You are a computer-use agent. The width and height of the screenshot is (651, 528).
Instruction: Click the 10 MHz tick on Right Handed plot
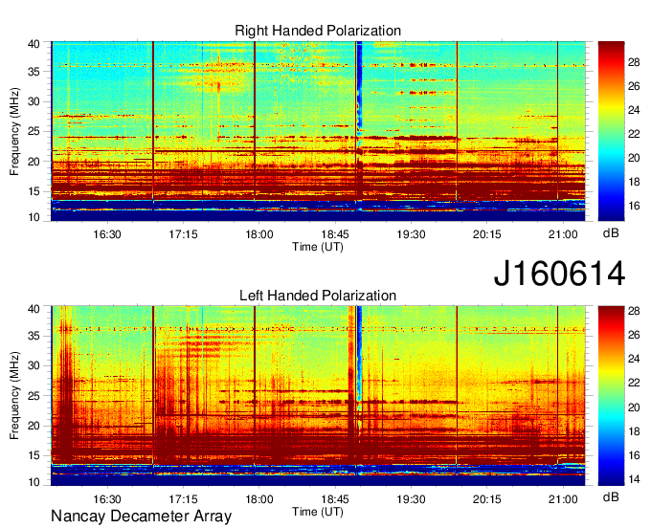[34, 217]
